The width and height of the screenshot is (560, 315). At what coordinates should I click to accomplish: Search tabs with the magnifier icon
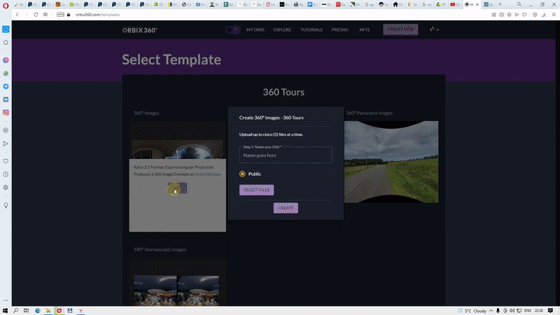[x=519, y=4]
